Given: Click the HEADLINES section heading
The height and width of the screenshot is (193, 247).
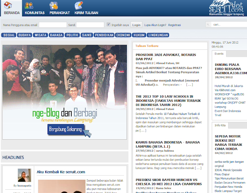Looking at the screenshot, I should click(13, 157).
